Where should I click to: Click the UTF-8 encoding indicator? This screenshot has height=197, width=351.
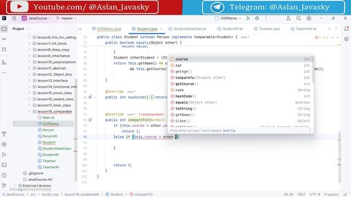coord(314,194)
